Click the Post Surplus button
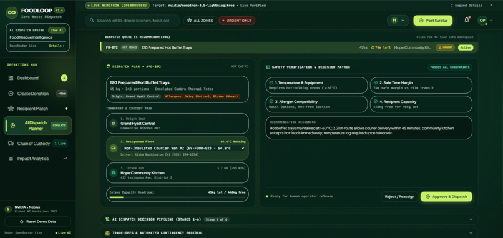 (432, 21)
